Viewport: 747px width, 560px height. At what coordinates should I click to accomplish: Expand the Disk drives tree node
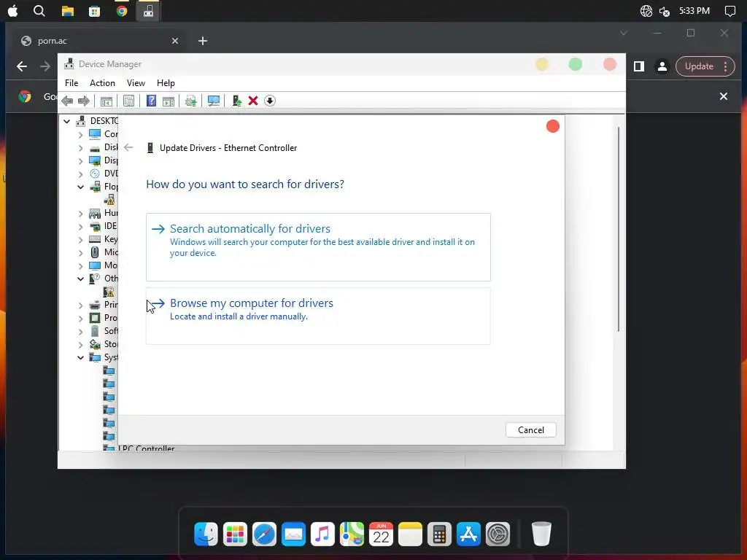80,147
